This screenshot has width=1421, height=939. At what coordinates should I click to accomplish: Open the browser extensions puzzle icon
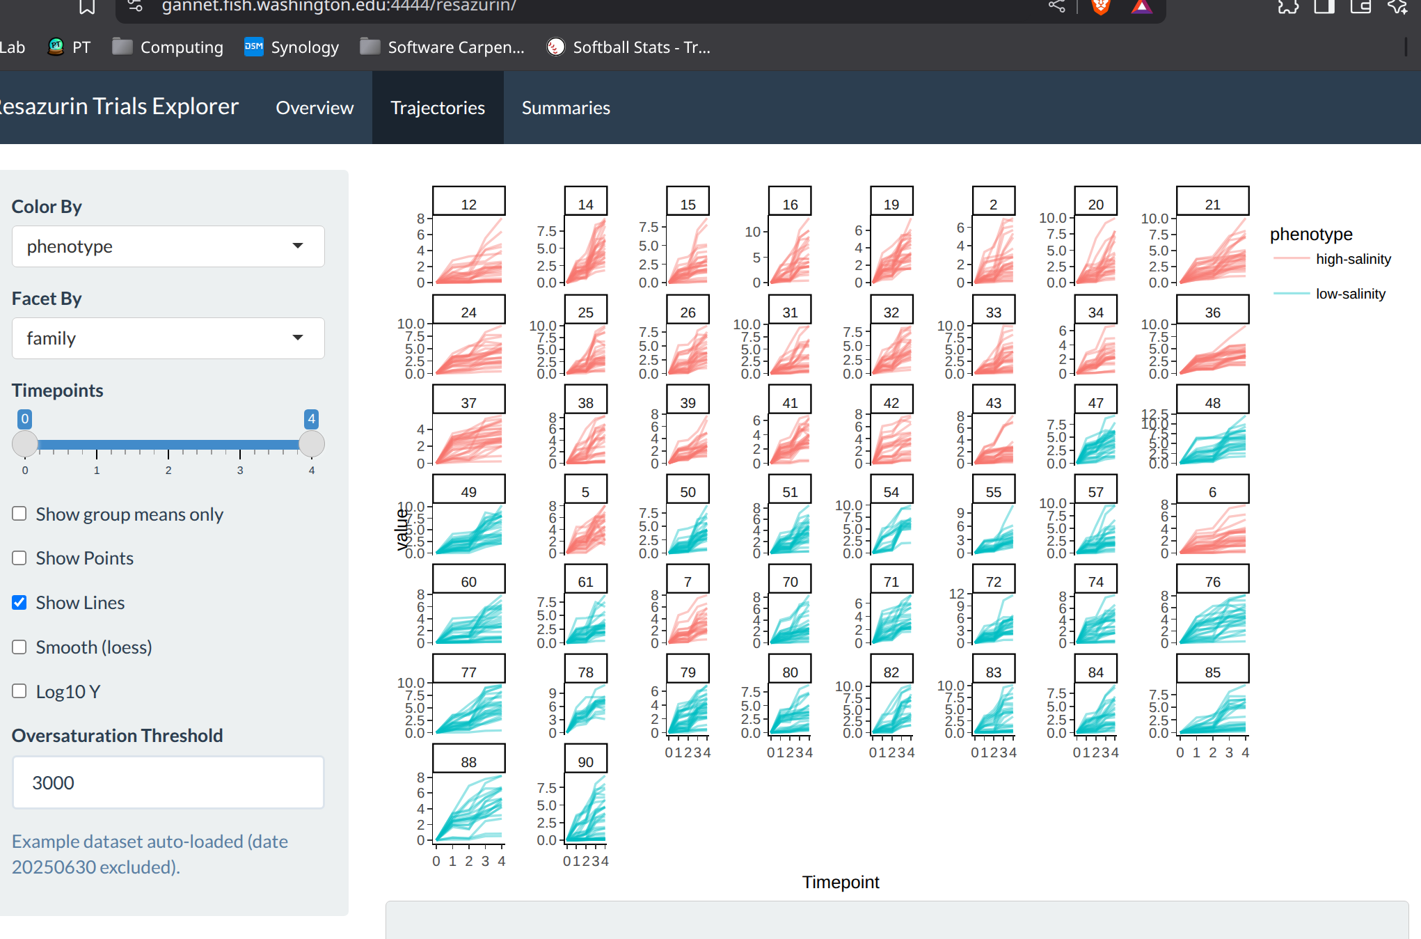click(1287, 7)
